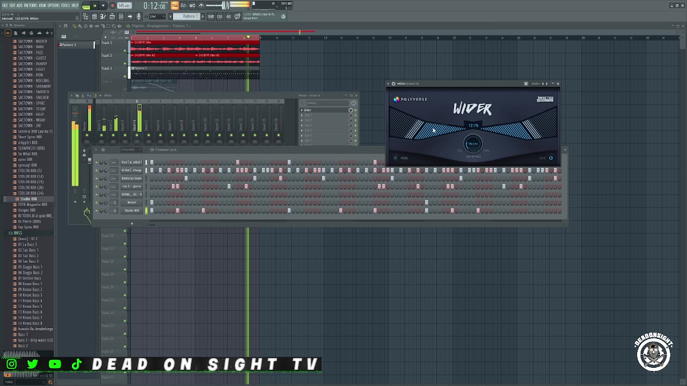Click mixer track number 4 of Studio 808
The image size is (687, 386).
click(114, 211)
